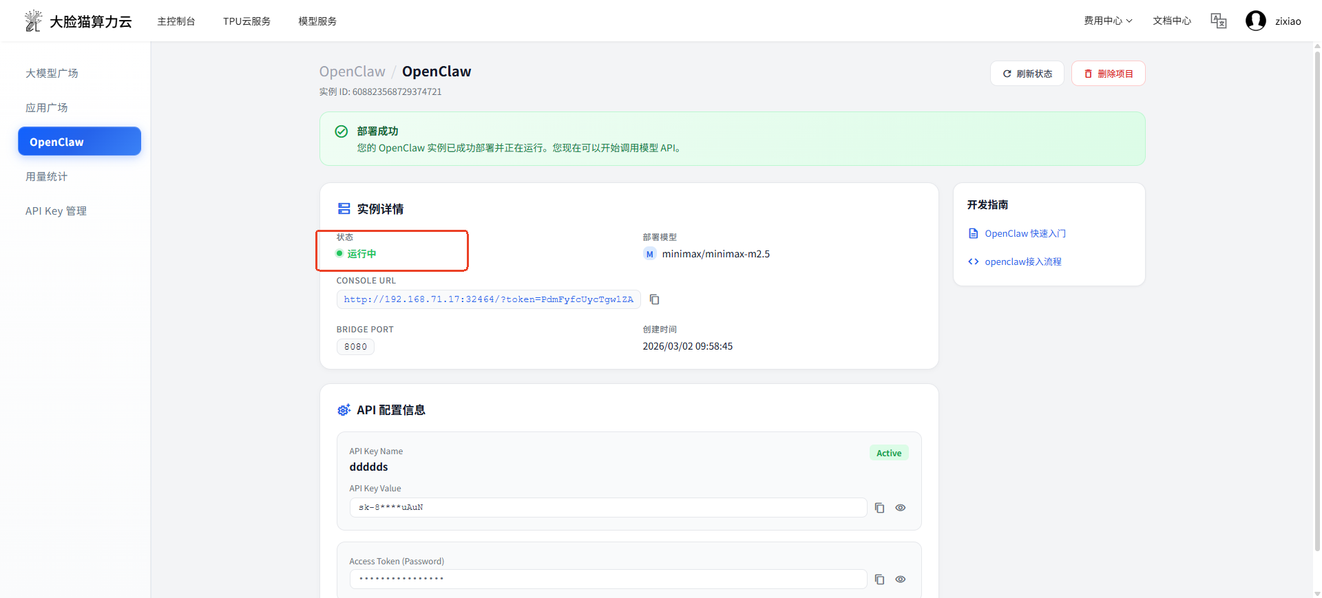1322x598 pixels.
Task: Open API Key 管理 in sidebar
Action: 56,211
